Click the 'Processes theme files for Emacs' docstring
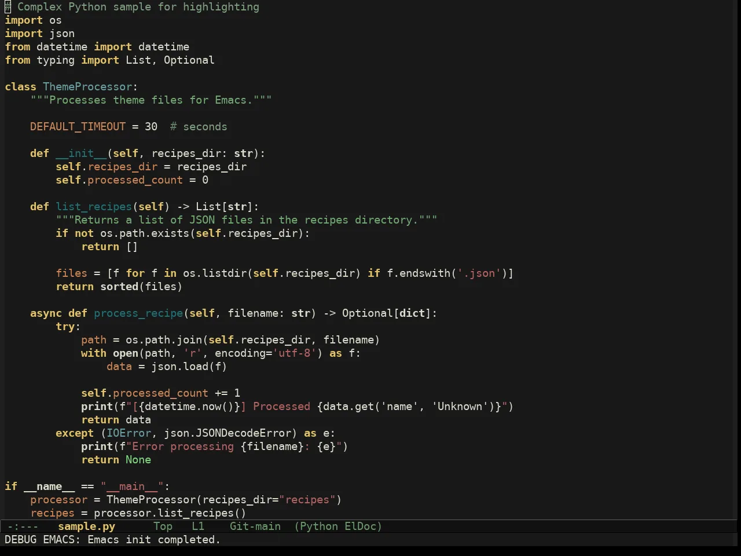The image size is (741, 556). 151,100
